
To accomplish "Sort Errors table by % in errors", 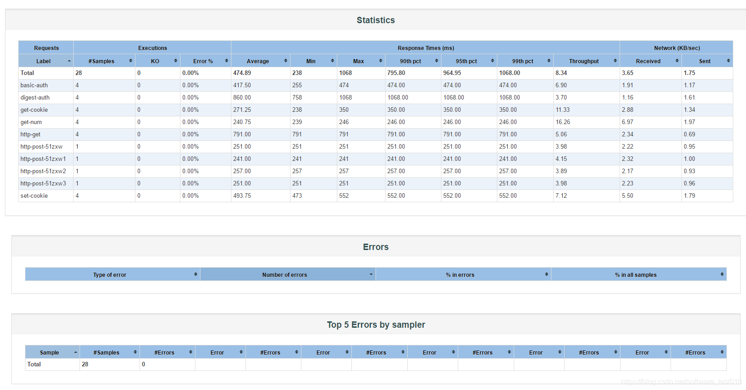I will click(463, 275).
